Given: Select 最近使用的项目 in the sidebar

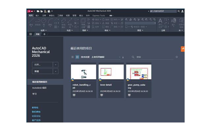Looking at the screenshot, I should tap(45, 82).
